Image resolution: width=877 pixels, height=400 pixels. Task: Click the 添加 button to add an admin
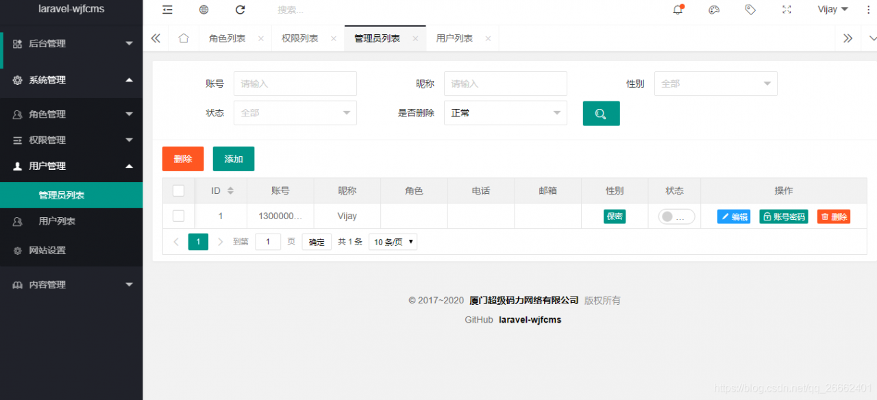233,158
